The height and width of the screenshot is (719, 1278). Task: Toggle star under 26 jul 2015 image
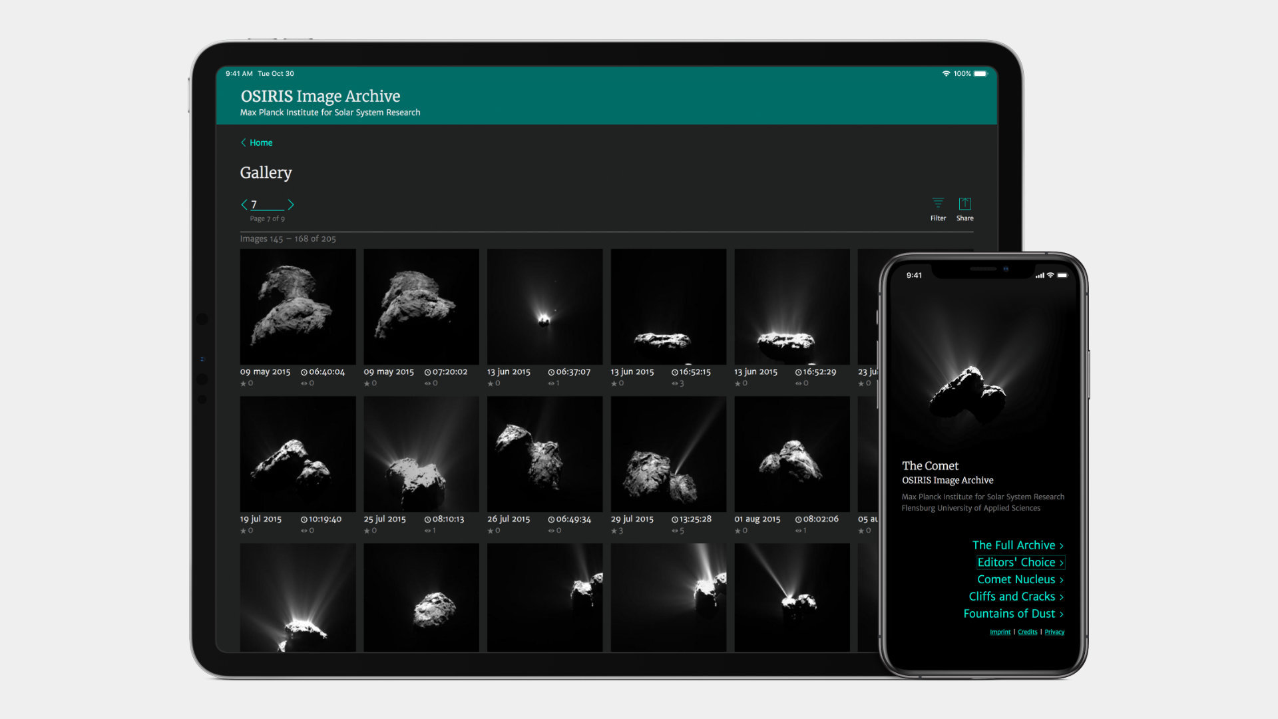[491, 531]
